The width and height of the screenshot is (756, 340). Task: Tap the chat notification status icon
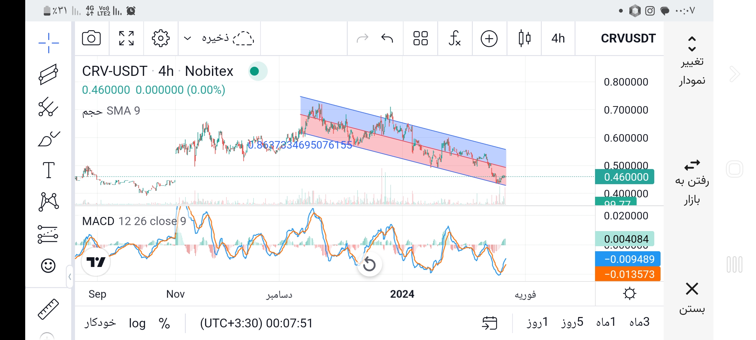point(665,11)
